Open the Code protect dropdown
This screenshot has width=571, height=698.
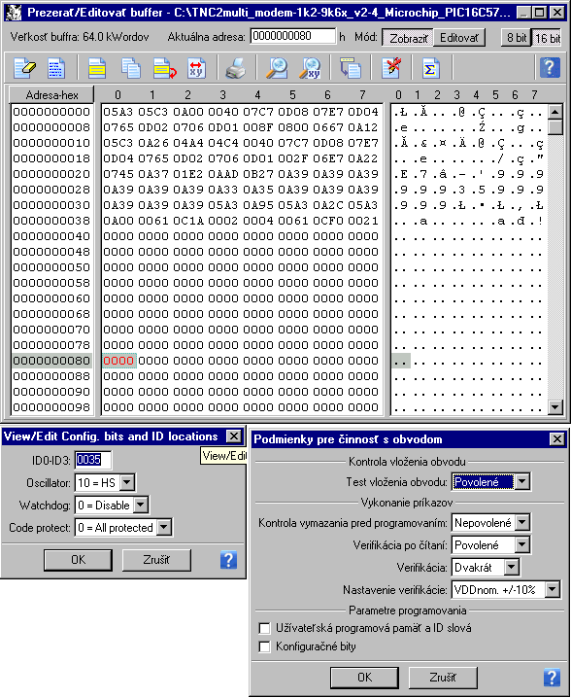[x=164, y=527]
